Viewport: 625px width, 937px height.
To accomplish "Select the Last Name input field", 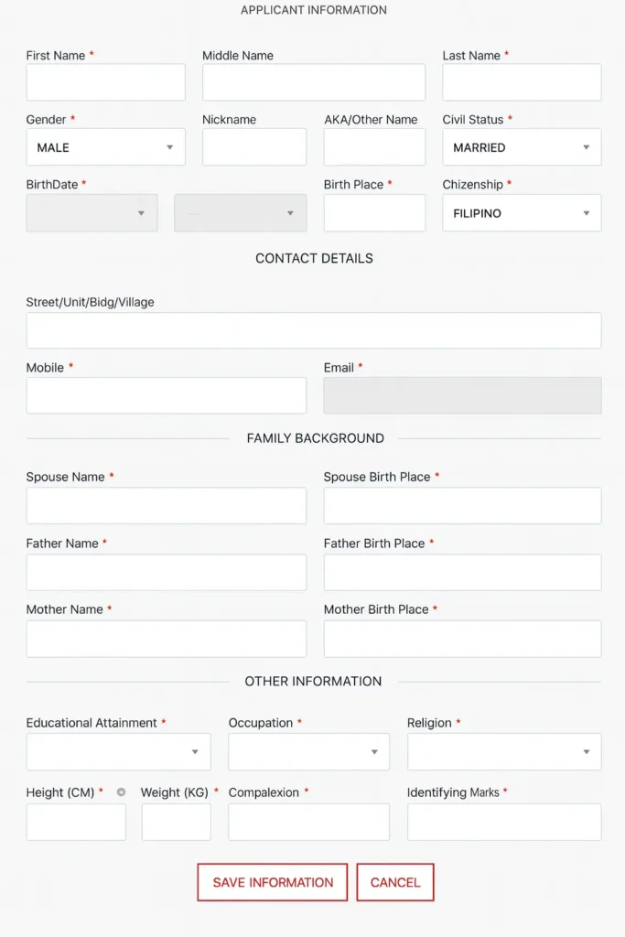I will click(521, 81).
